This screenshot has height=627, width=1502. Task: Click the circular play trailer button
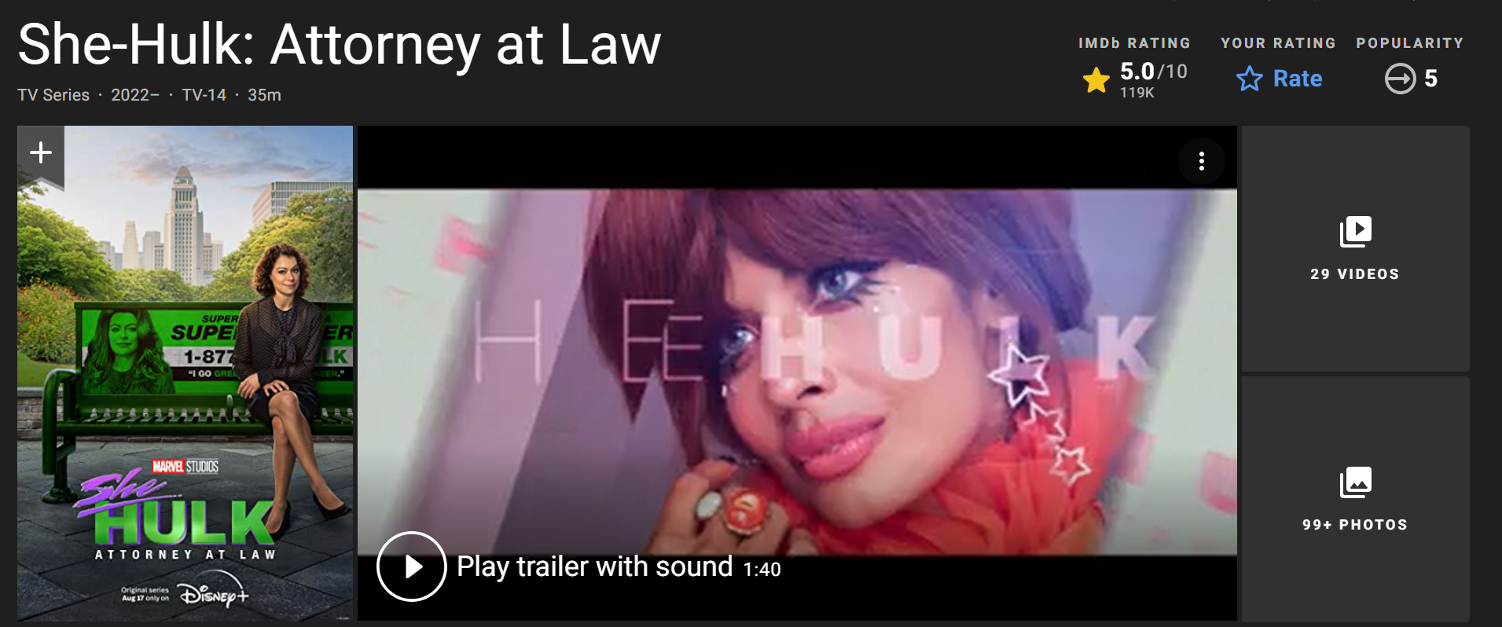click(x=412, y=566)
